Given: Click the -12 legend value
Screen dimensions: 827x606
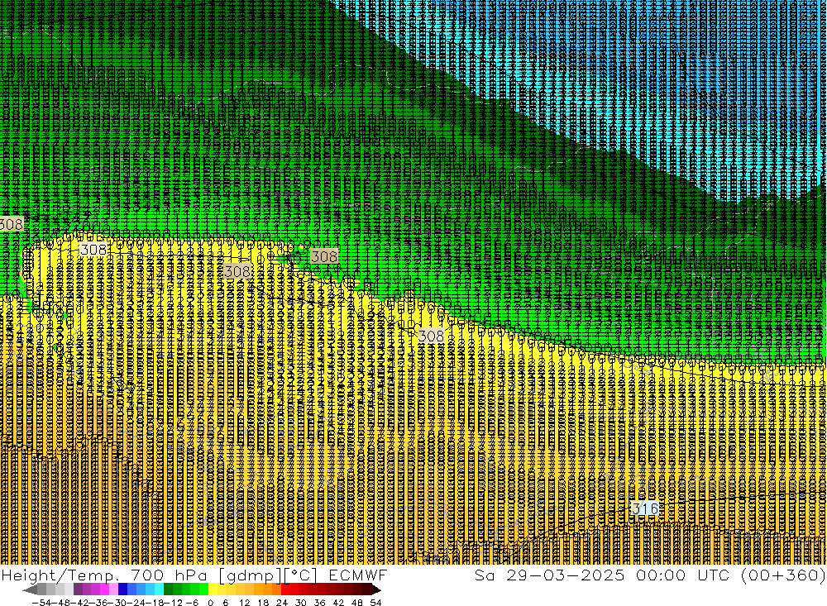Looking at the screenshot, I should click(x=173, y=603).
